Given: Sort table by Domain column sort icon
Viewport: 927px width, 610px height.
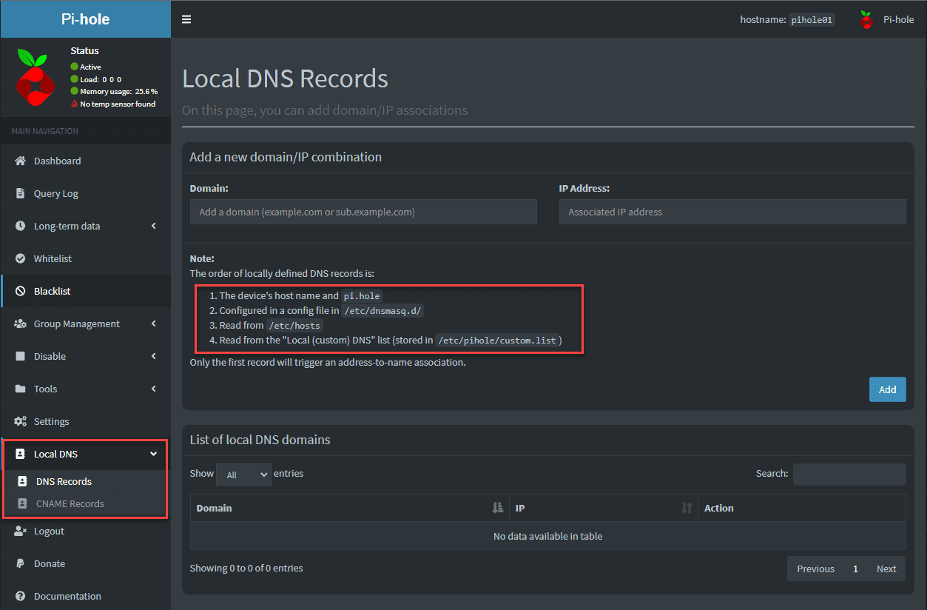Looking at the screenshot, I should click(x=498, y=508).
